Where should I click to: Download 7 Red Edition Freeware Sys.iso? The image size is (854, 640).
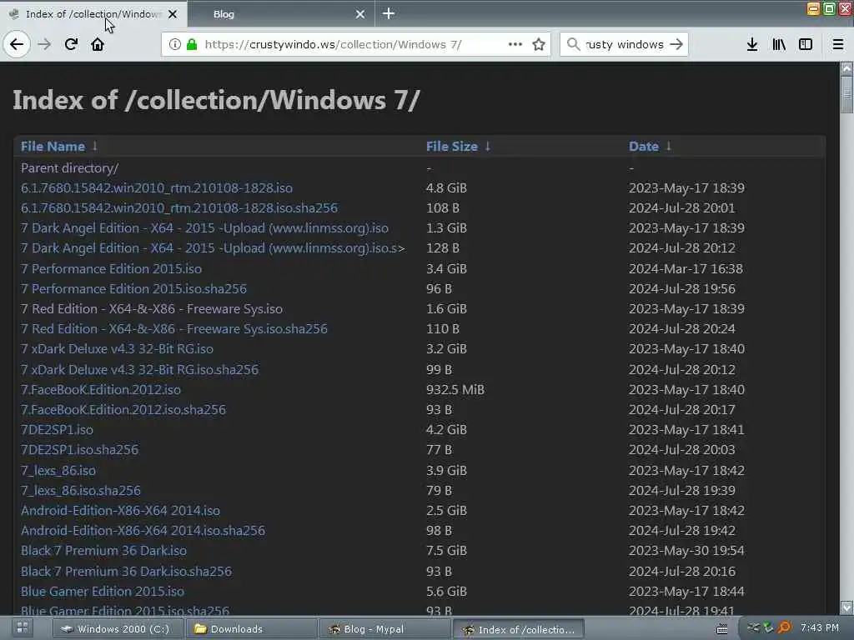[152, 309]
